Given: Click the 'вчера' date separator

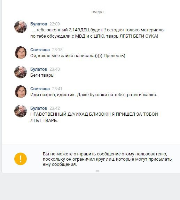Looking at the screenshot, I should (97, 12).
